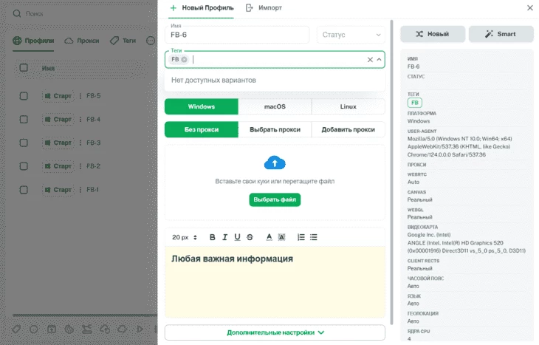Open the Статус dropdown
This screenshot has width=539, height=345.
pyautogui.click(x=351, y=35)
